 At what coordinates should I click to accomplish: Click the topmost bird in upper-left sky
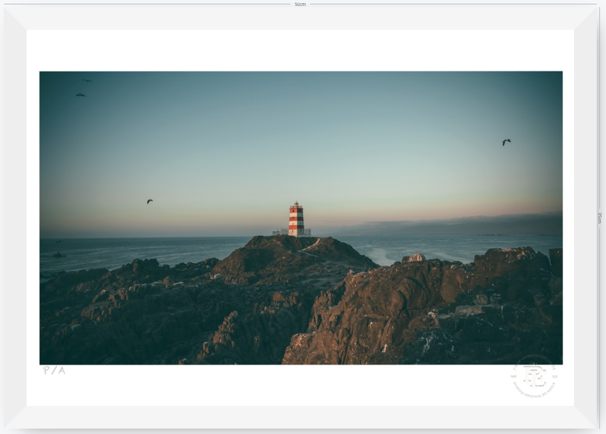click(x=87, y=81)
